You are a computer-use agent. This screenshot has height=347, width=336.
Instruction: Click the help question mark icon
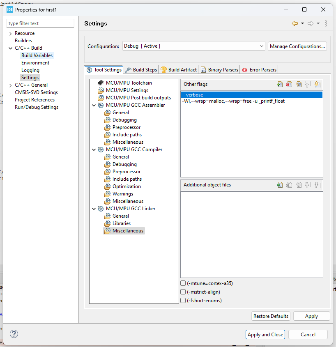pos(14,334)
